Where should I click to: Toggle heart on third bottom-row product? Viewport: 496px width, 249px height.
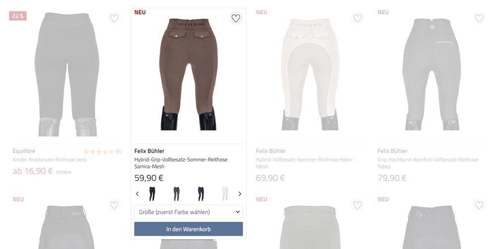(x=358, y=205)
